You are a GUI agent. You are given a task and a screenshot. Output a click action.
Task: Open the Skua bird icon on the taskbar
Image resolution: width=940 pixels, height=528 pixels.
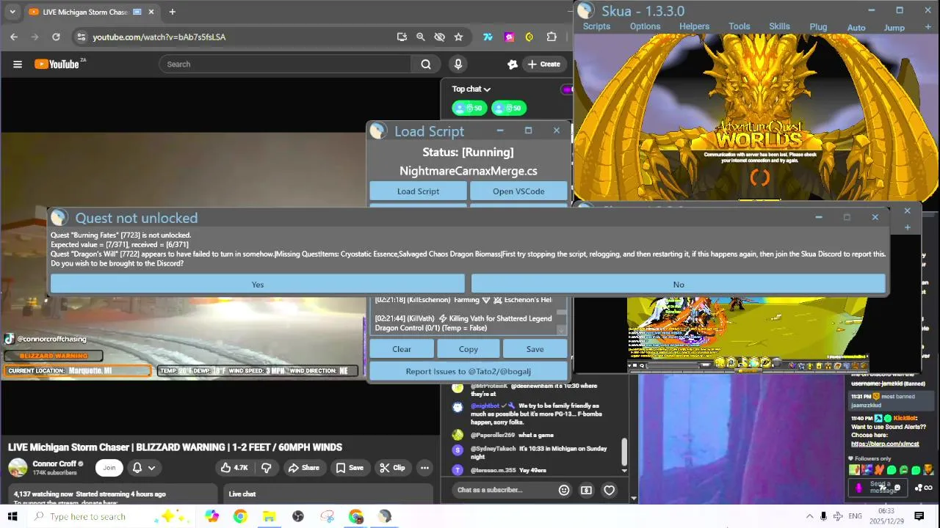coord(385,516)
